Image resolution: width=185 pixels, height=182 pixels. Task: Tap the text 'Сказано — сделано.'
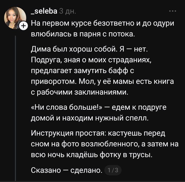[x=66, y=170]
